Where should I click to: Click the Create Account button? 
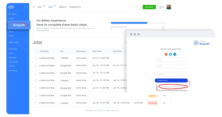pos(171,80)
